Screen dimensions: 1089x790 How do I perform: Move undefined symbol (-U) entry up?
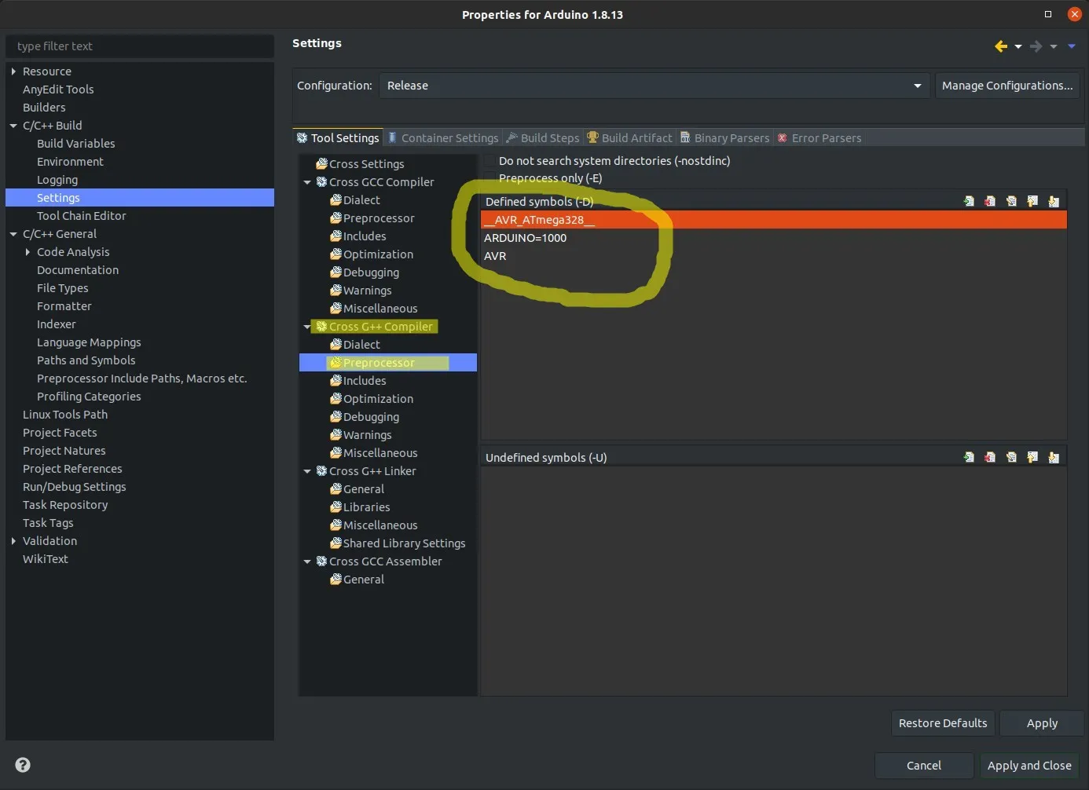point(1032,457)
